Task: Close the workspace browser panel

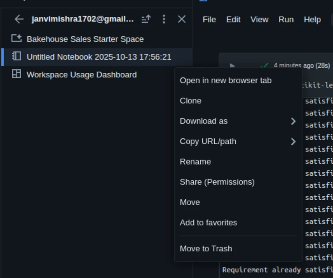Action: [x=182, y=19]
